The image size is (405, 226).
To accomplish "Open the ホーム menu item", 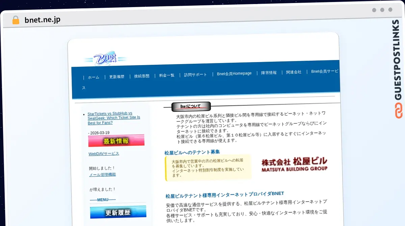I will 93,77.
